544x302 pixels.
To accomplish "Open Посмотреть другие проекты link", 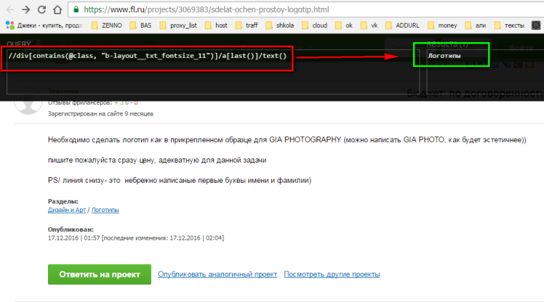I will point(331,274).
